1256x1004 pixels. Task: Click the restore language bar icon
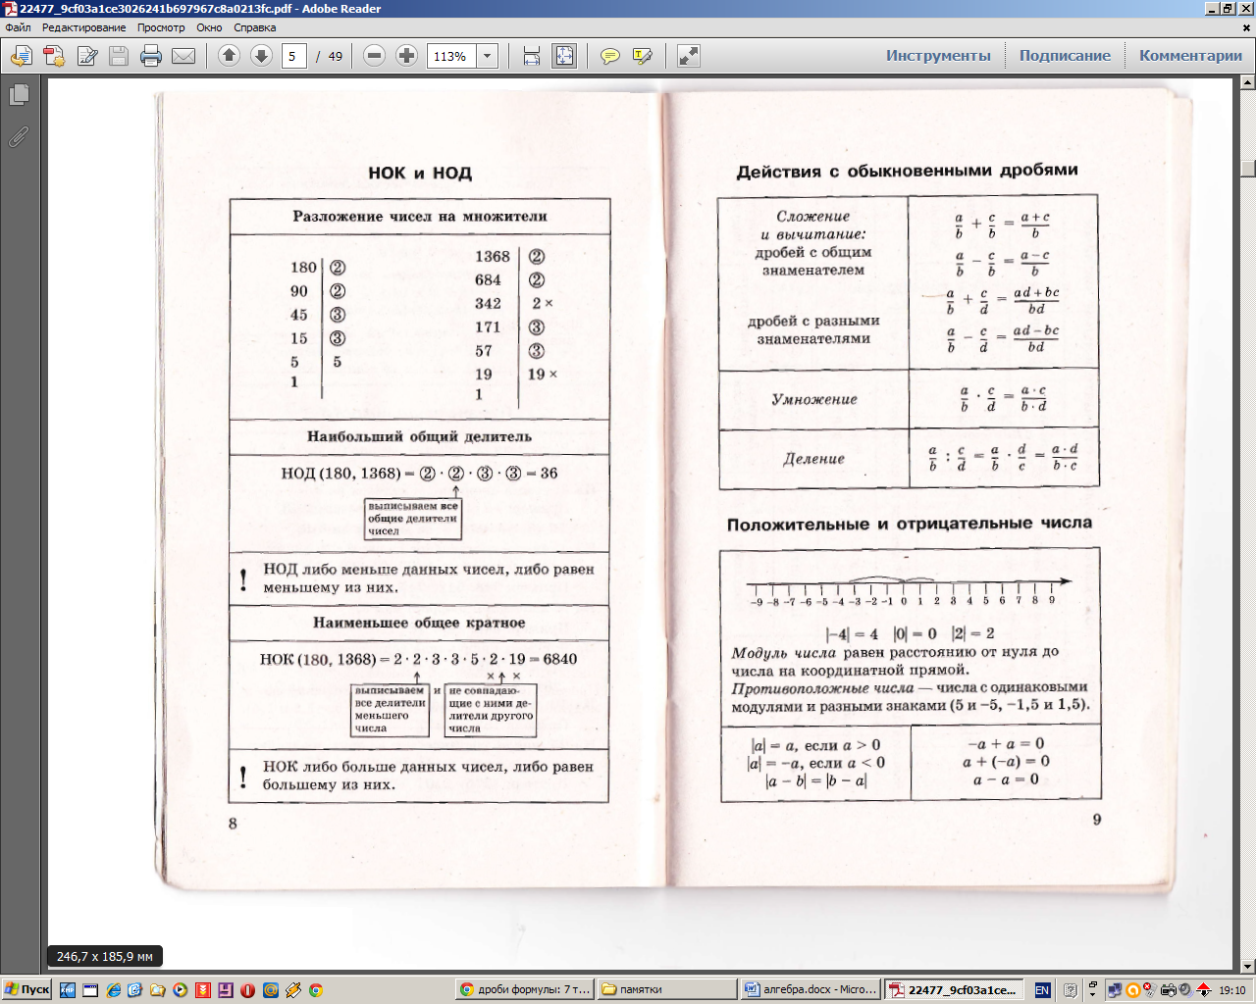click(x=1093, y=984)
